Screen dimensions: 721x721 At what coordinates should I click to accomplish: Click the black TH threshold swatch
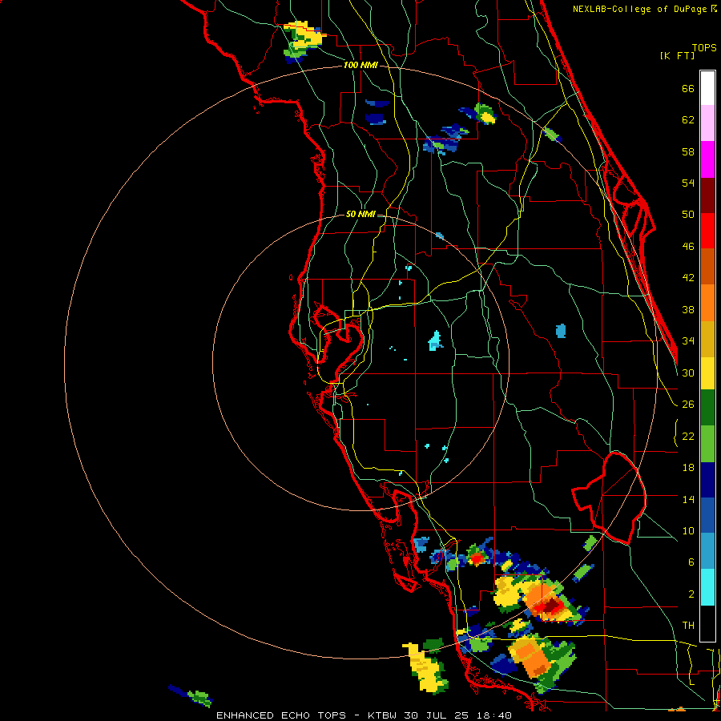(x=707, y=623)
